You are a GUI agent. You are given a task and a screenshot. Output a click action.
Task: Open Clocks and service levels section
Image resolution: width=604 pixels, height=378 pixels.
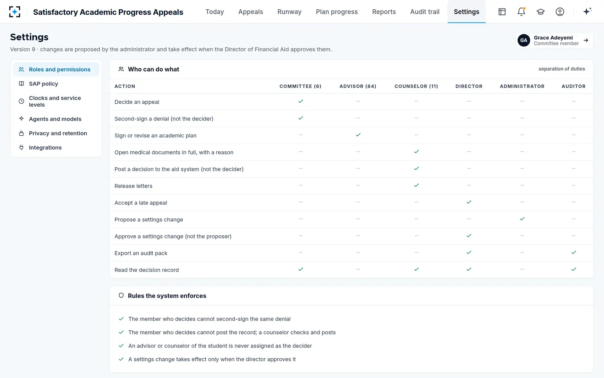click(56, 101)
